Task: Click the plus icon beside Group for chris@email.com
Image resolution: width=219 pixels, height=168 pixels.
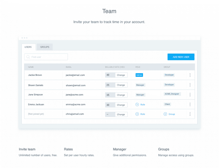Action: point(165,114)
